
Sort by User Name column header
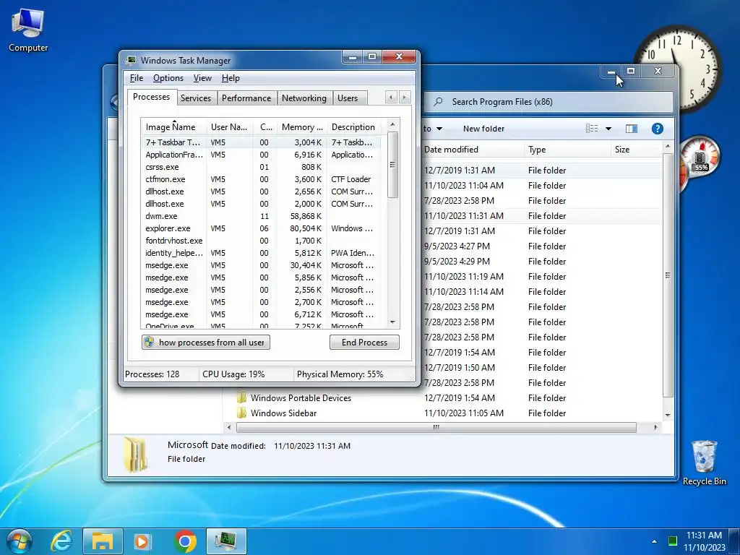click(229, 126)
